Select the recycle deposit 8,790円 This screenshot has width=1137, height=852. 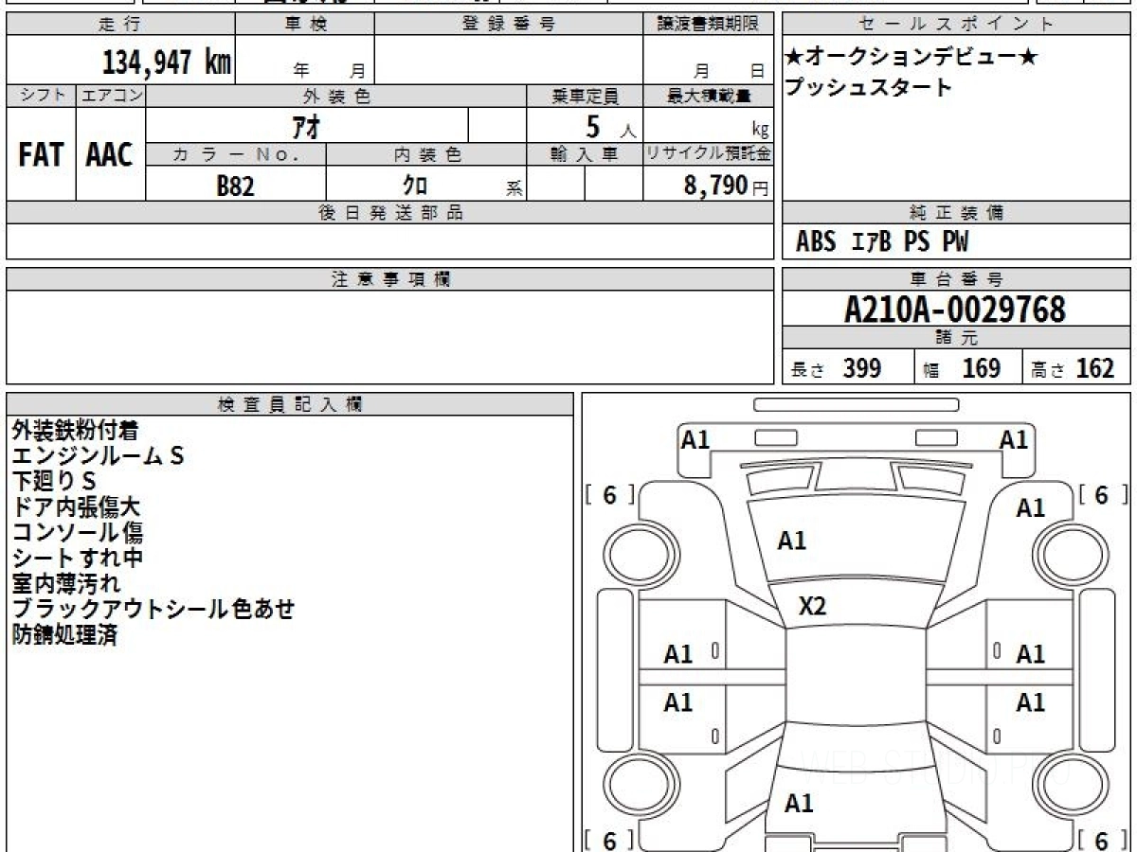(x=727, y=186)
